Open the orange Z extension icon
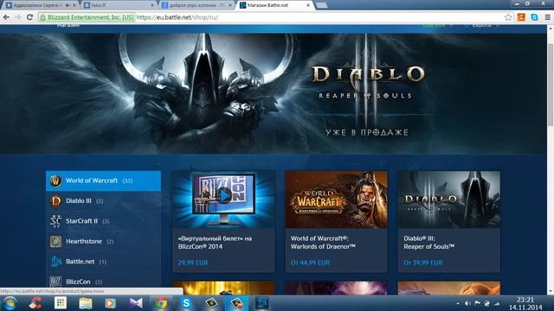Image resolution: width=554 pixels, height=311 pixels. 521,17
